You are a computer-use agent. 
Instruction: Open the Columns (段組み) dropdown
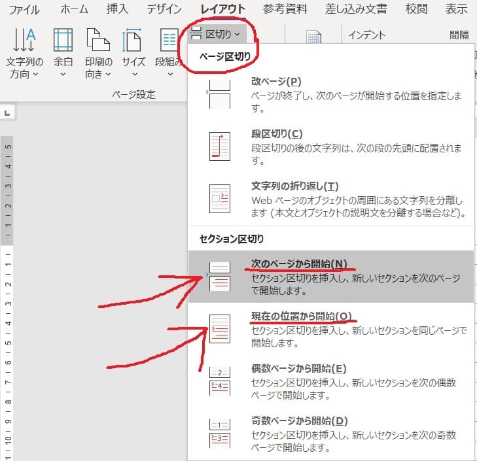click(x=169, y=56)
